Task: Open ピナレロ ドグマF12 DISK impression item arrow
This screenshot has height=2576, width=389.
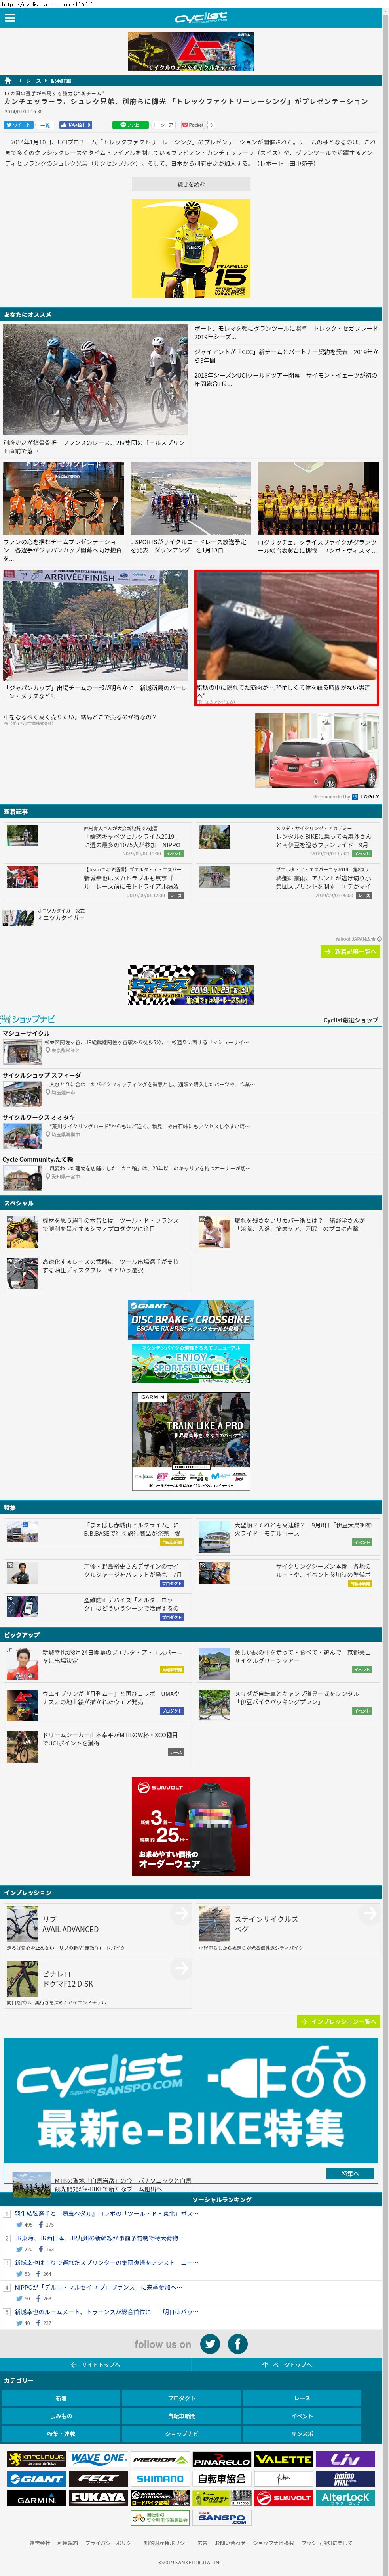Action: point(180,1969)
